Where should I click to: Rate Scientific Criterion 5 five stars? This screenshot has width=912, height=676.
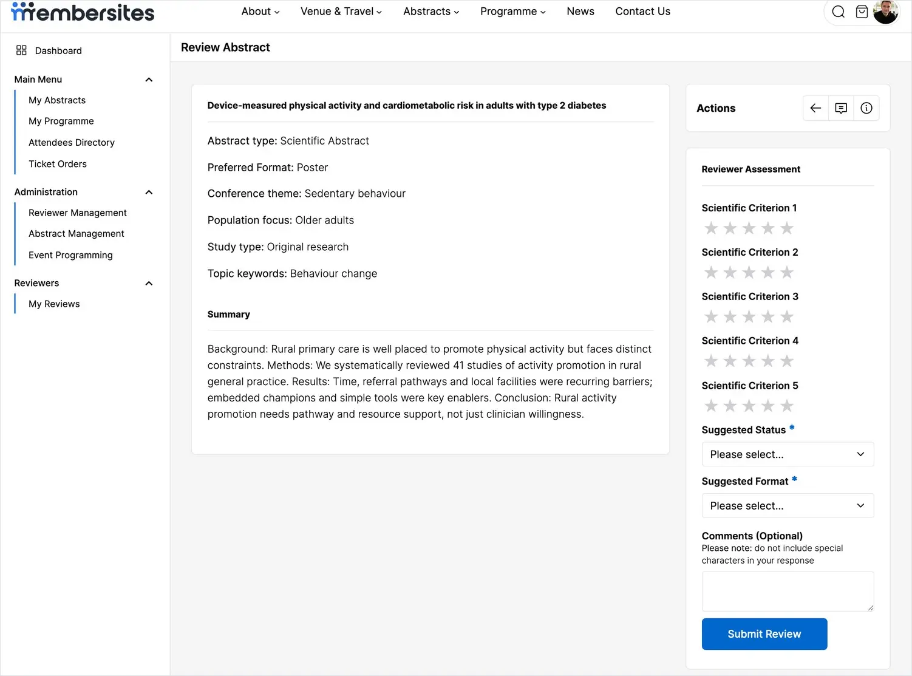[x=787, y=406]
